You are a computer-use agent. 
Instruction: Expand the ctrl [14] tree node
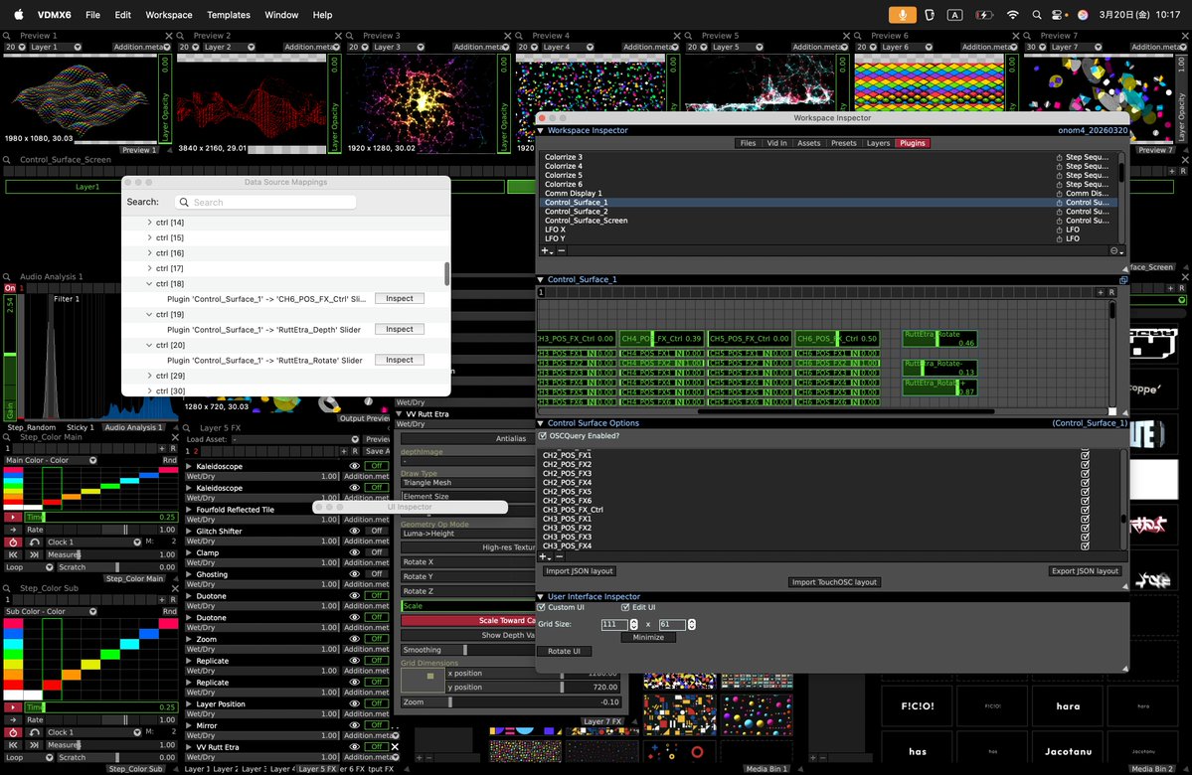149,223
